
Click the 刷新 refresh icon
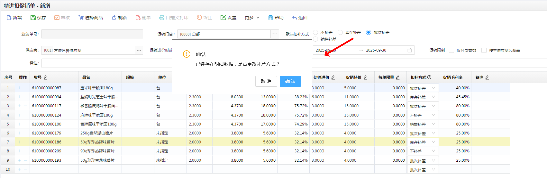tap(114, 18)
